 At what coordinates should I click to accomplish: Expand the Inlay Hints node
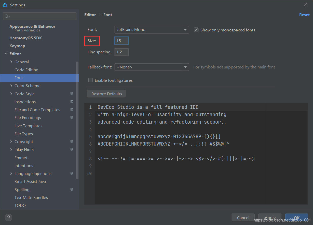click(11, 149)
